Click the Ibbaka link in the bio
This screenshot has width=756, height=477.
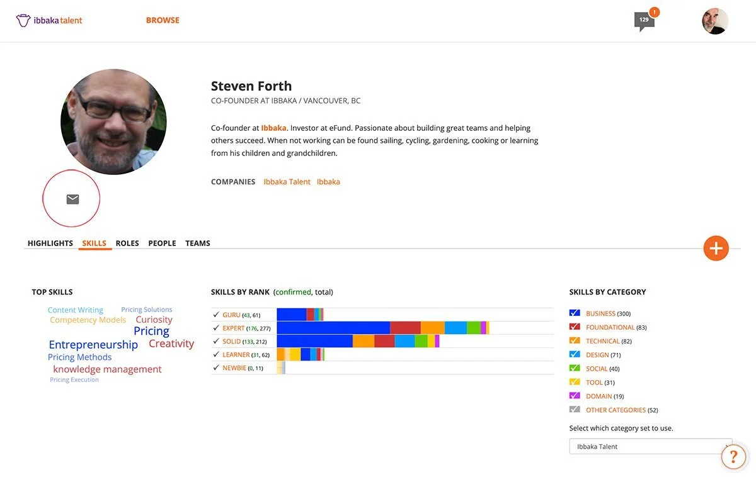(x=273, y=128)
